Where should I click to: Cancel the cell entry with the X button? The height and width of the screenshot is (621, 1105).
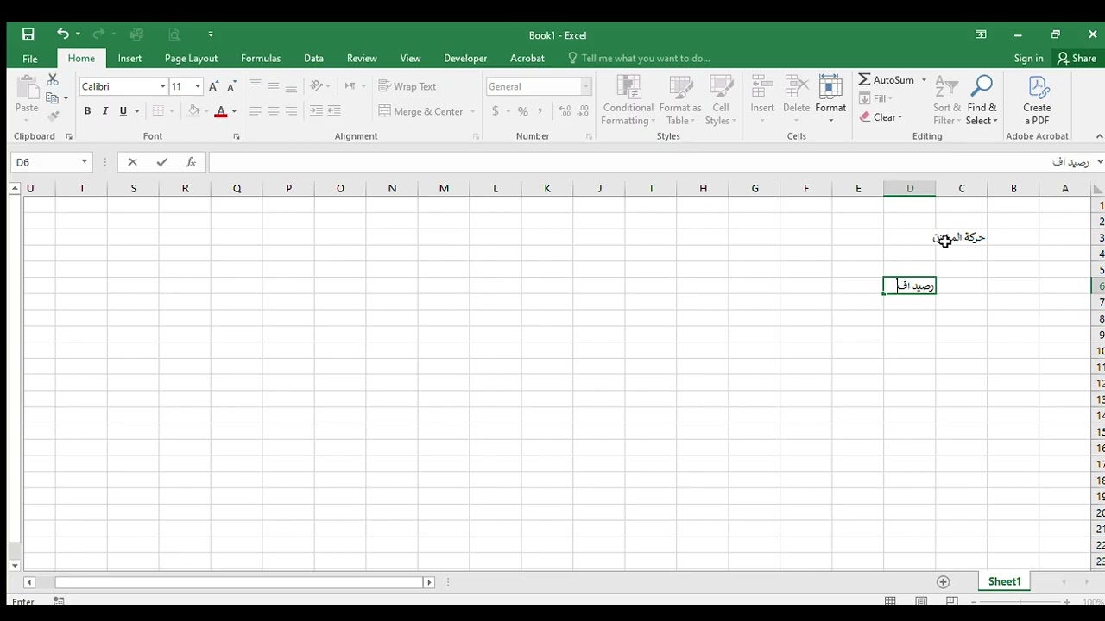tap(132, 162)
